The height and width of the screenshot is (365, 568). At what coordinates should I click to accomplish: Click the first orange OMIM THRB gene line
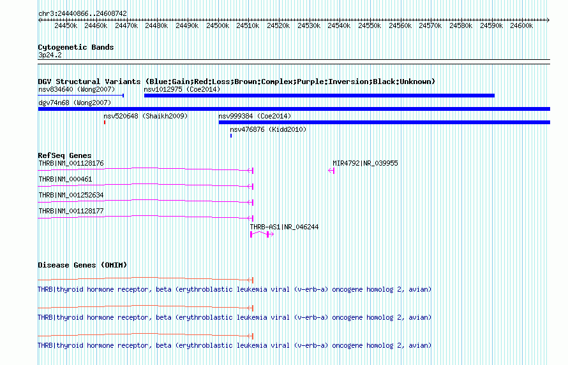click(x=146, y=279)
